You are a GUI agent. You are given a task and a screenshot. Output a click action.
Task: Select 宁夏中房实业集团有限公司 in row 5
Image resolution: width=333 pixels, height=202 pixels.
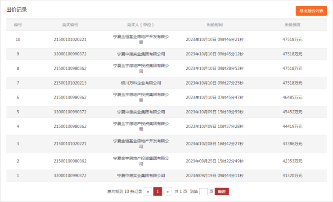click(141, 112)
